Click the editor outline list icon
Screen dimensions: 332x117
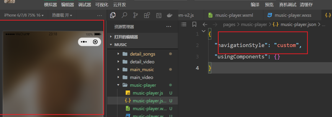tap(184, 24)
